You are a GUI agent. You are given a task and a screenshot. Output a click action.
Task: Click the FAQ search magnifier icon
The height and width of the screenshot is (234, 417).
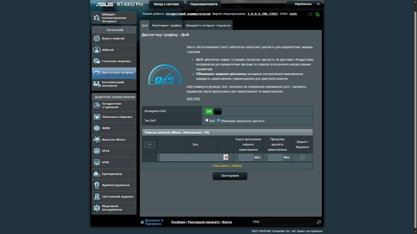tap(319, 222)
